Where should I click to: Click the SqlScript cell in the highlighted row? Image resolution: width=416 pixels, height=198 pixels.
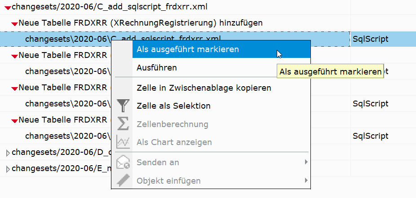370,39
